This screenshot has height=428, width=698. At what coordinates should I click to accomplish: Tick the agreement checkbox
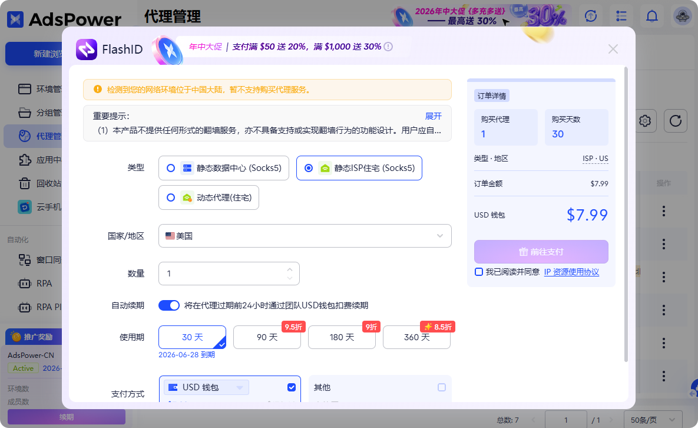pos(479,272)
